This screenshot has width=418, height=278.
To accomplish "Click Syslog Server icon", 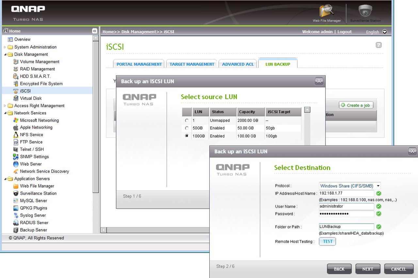I will 16,215.
